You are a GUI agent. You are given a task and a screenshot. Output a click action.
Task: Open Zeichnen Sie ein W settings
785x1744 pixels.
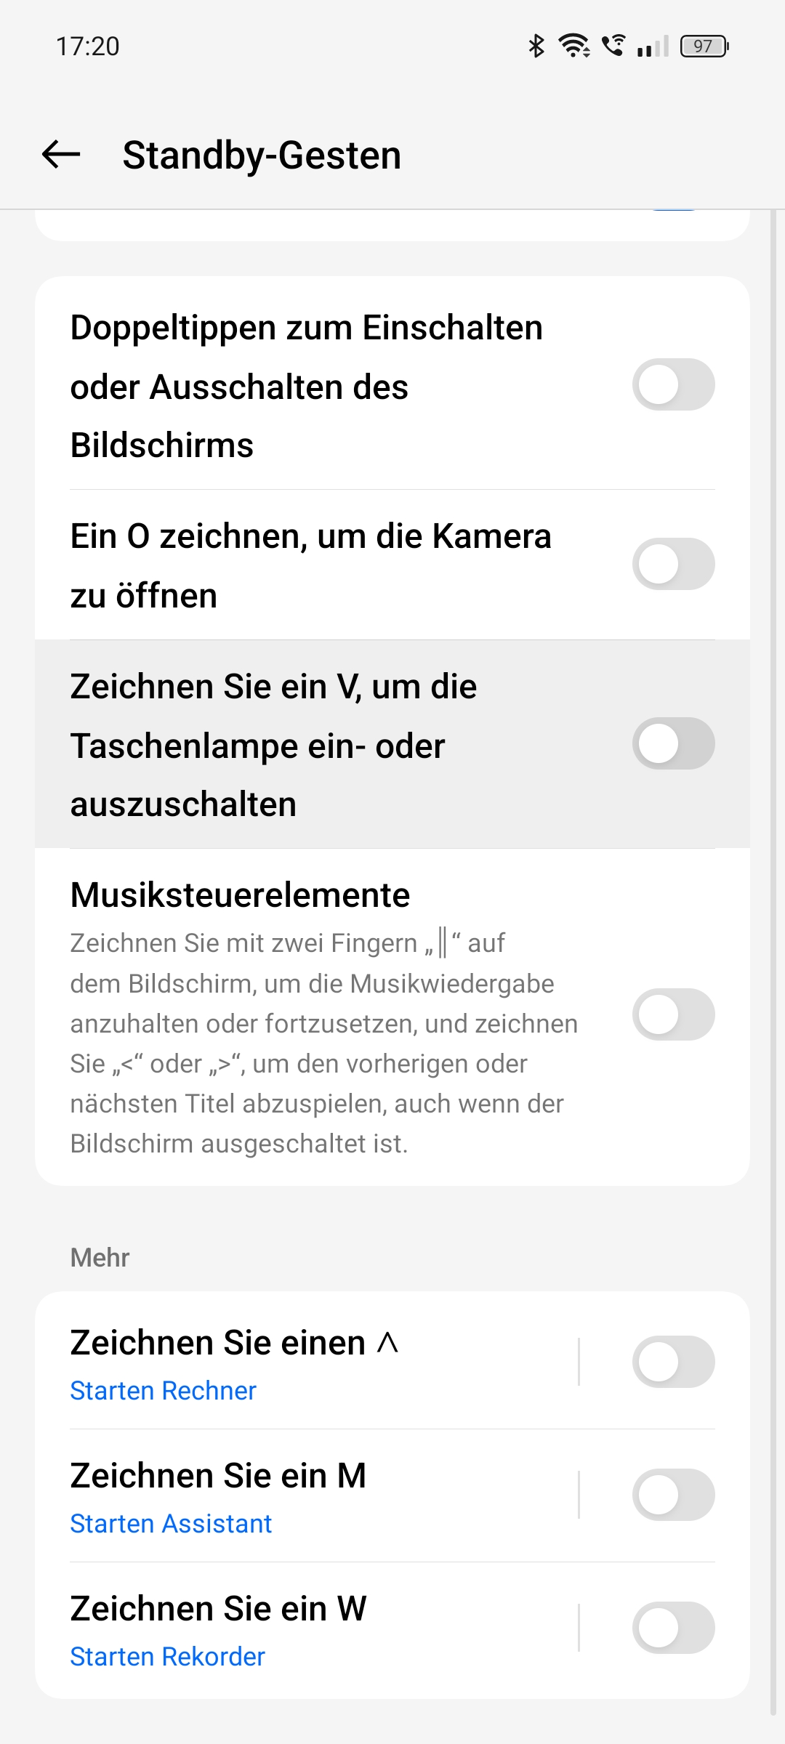point(218,1609)
